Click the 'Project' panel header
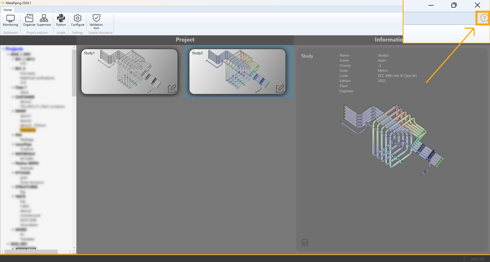This screenshot has height=262, width=490. coord(185,40)
